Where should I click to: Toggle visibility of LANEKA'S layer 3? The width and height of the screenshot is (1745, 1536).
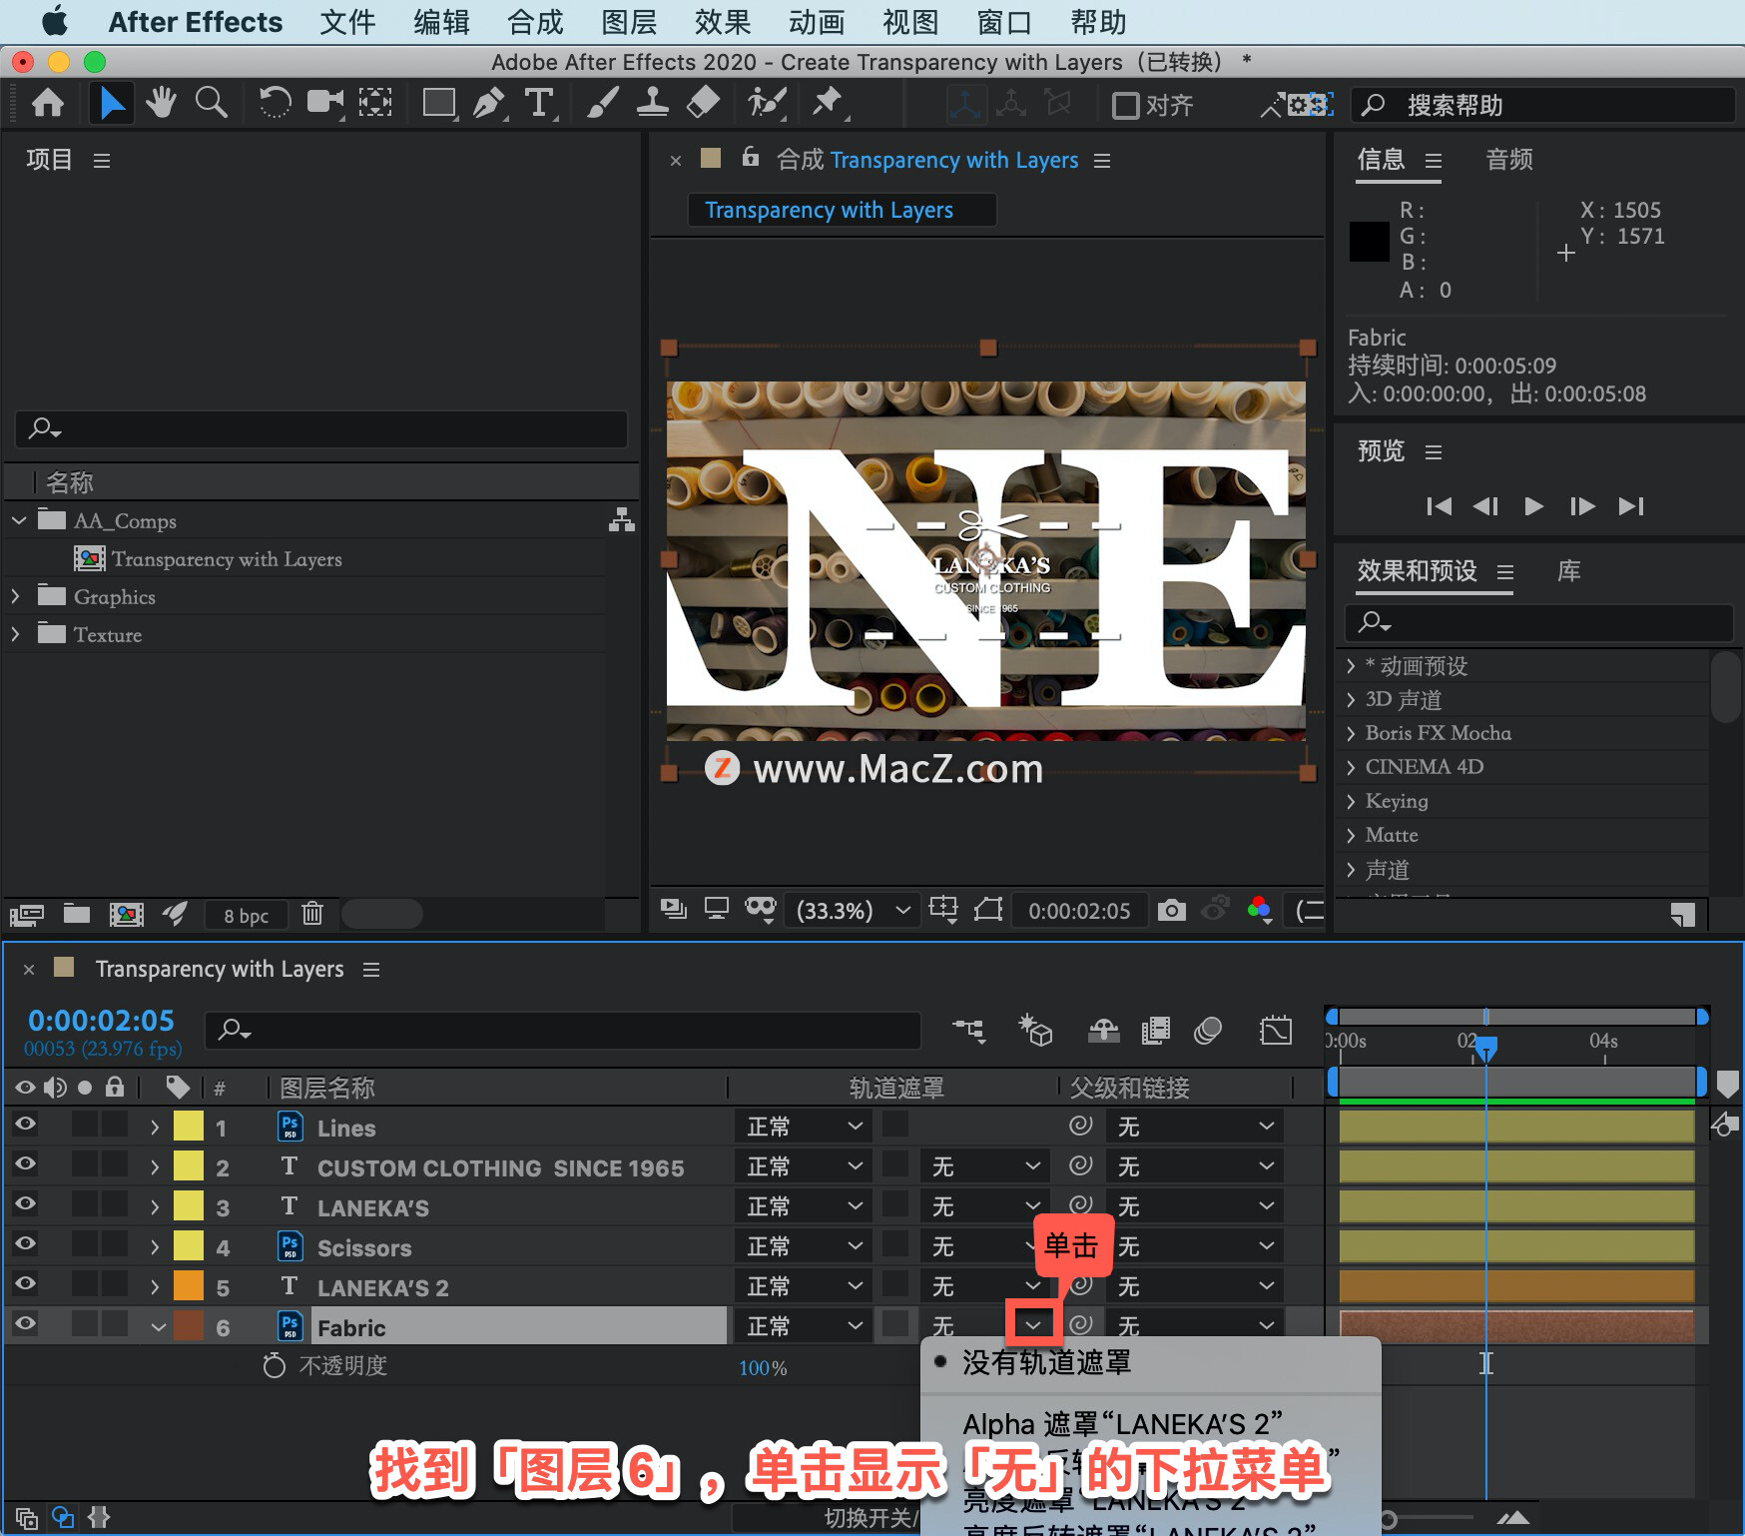pos(26,1204)
